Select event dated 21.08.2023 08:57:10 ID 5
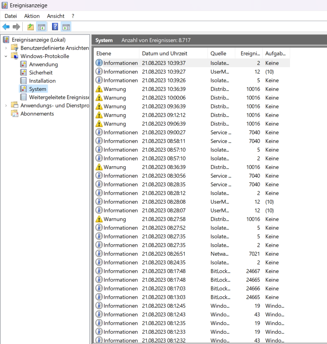The image size is (327, 344). 192,150
